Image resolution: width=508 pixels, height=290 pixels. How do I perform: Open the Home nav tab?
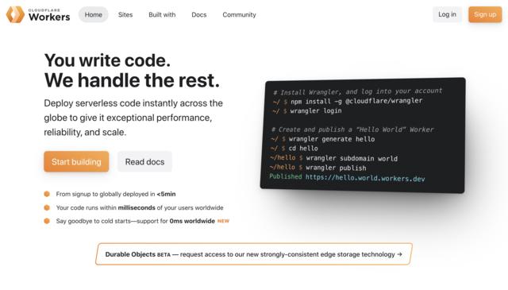94,14
